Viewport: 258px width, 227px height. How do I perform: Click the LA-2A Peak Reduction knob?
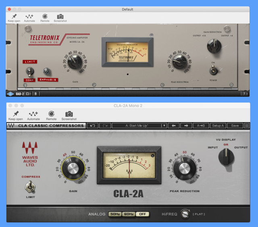pyautogui.click(x=179, y=62)
